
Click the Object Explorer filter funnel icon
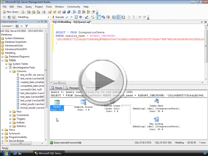click(x=26, y=26)
